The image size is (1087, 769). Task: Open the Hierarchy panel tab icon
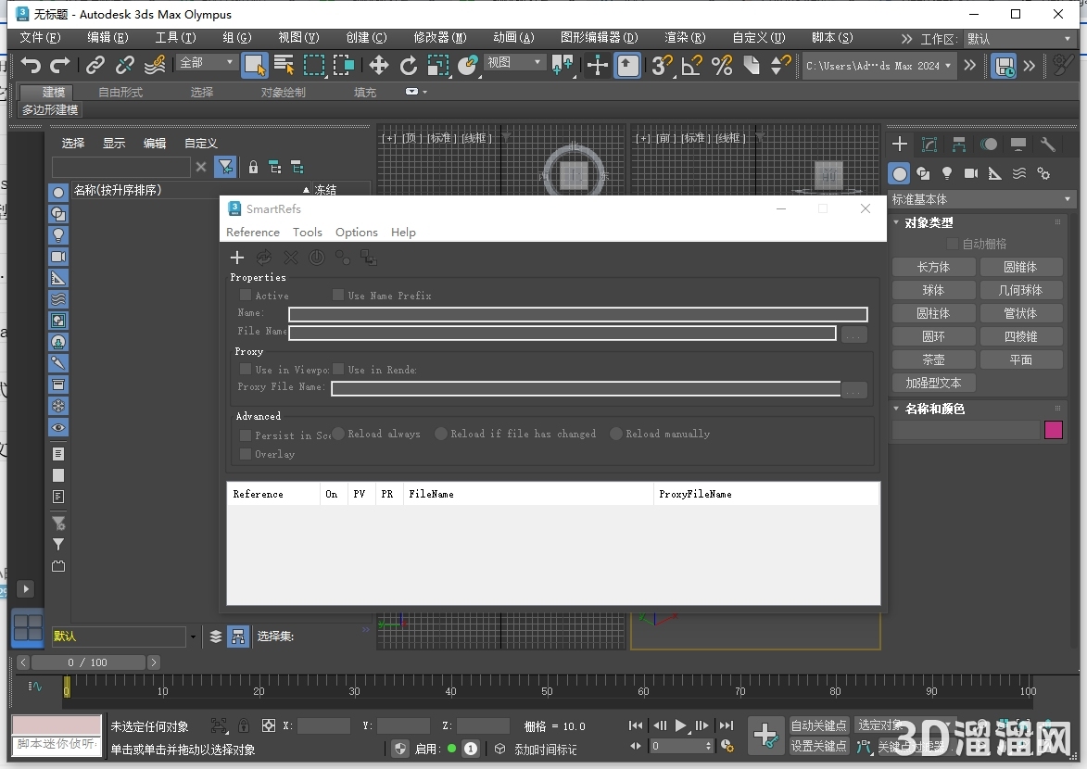(959, 144)
